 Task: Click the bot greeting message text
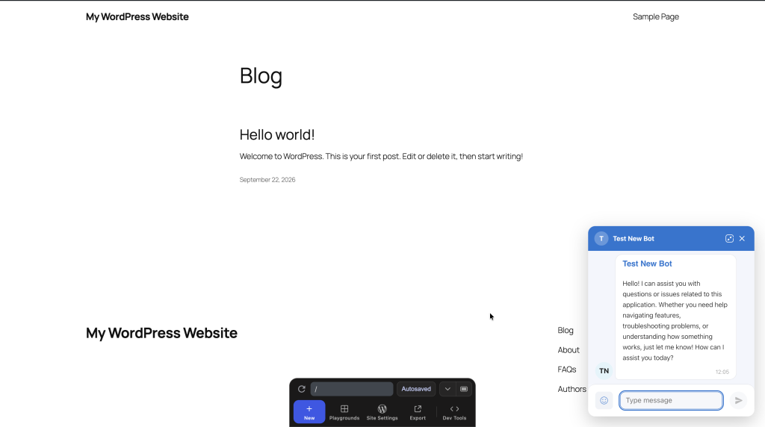(675, 321)
